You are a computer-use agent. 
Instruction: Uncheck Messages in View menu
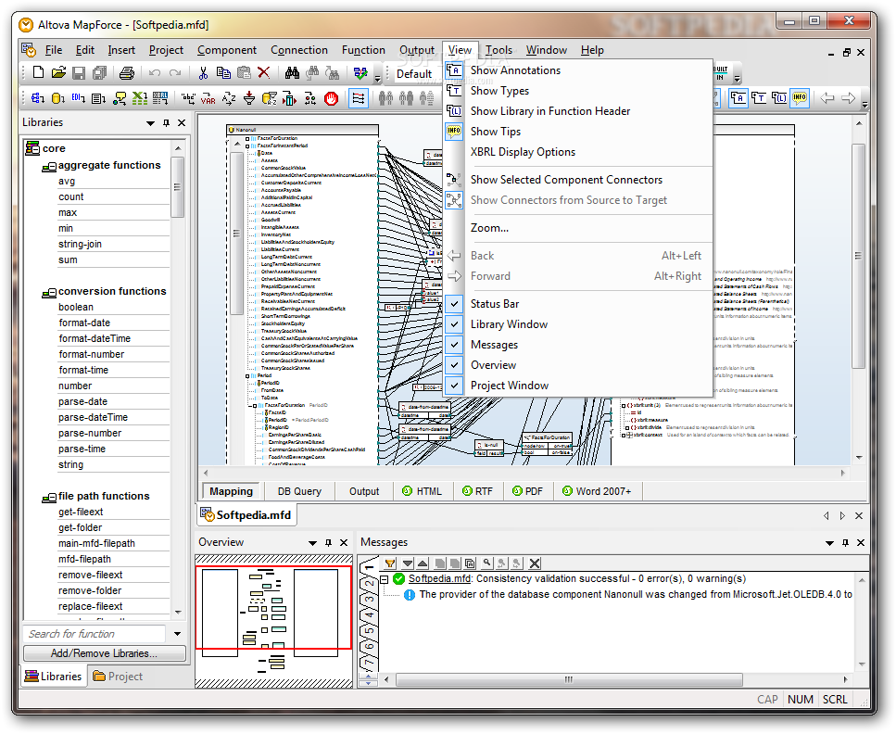494,346
